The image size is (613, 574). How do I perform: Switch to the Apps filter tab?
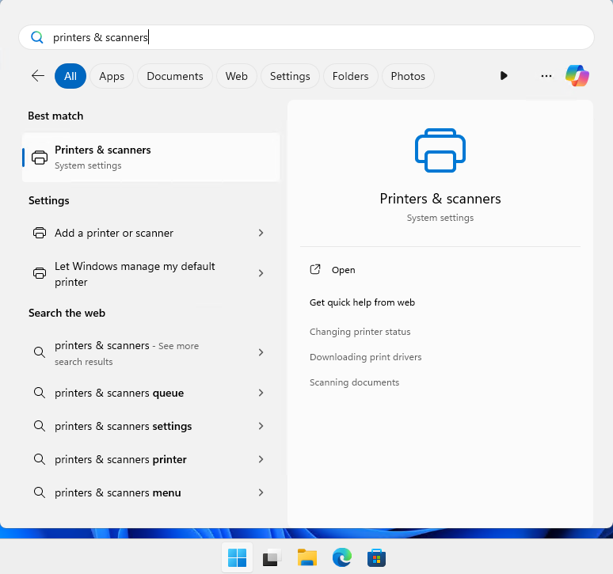click(112, 76)
